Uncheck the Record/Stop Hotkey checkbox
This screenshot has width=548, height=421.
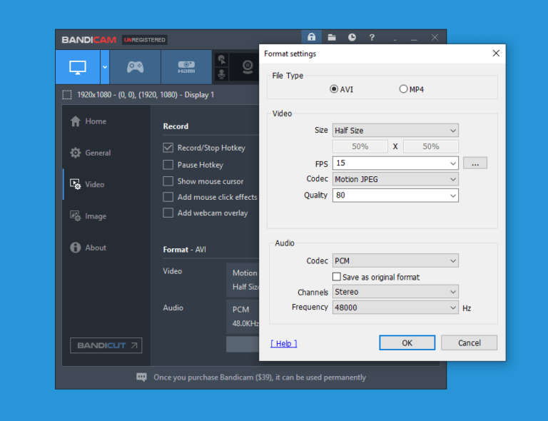(168, 148)
